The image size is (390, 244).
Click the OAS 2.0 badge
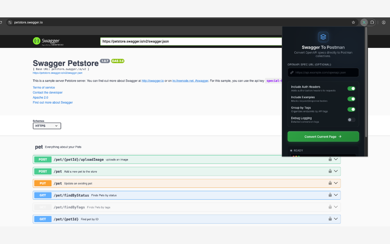coord(118,61)
